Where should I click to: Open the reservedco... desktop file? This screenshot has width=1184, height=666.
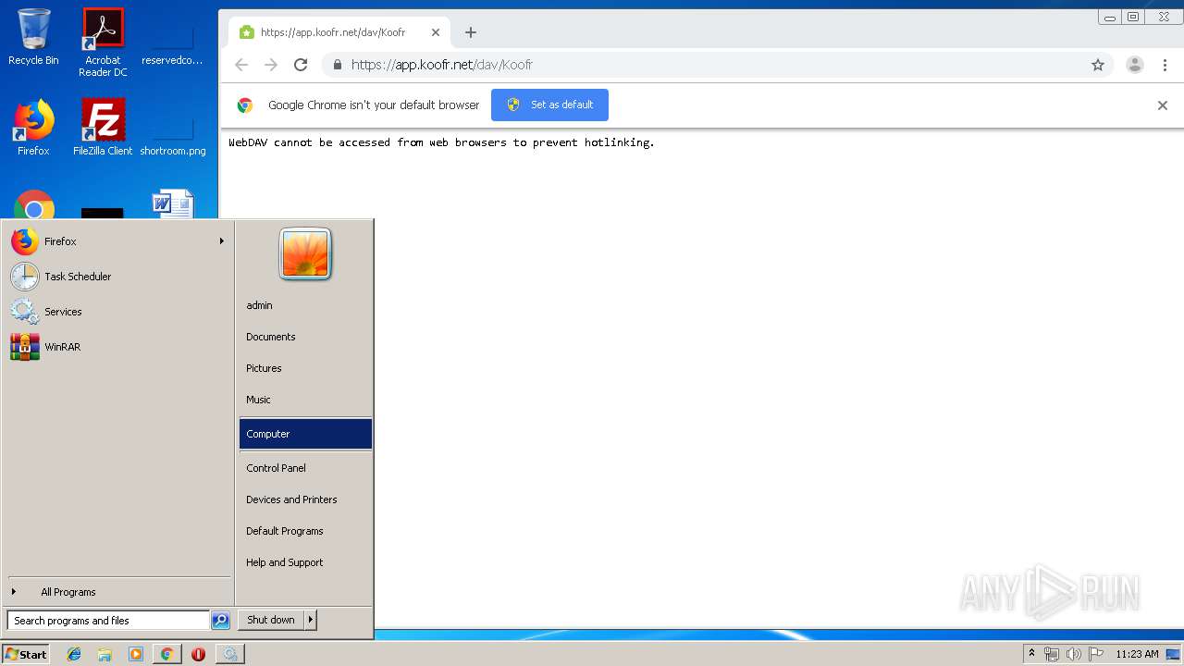pyautogui.click(x=172, y=42)
